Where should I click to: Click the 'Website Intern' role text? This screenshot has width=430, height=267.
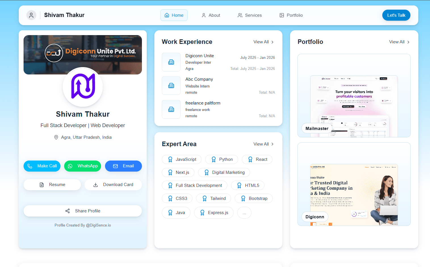[x=198, y=86]
